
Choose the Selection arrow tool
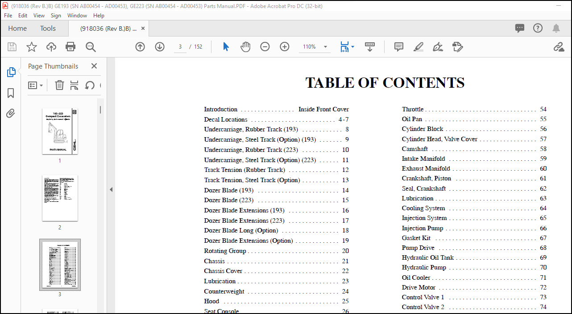click(226, 47)
